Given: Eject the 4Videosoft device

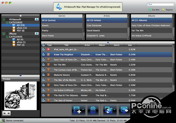Looking at the screenshot, I should pyautogui.click(x=37, y=19).
